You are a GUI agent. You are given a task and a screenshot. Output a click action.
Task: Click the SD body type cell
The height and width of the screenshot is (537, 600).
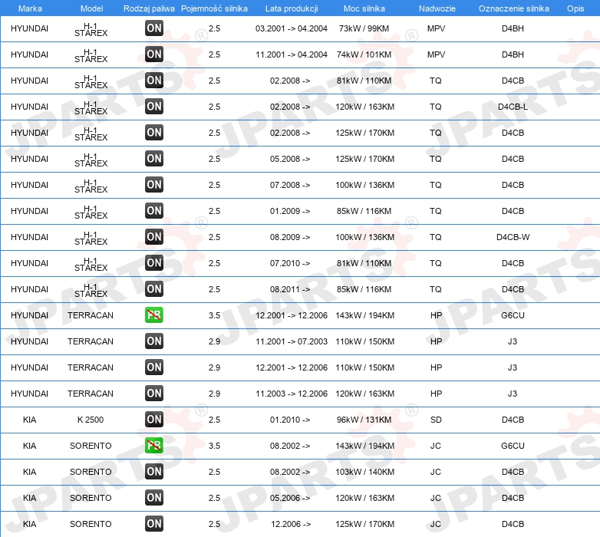[436, 420]
